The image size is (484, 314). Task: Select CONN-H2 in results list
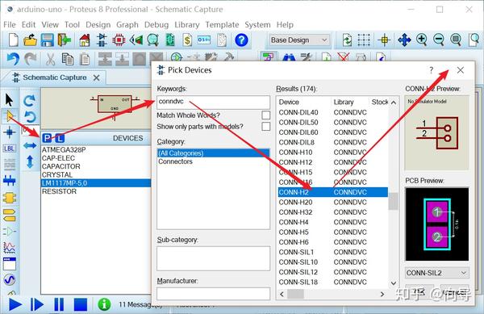pos(332,192)
